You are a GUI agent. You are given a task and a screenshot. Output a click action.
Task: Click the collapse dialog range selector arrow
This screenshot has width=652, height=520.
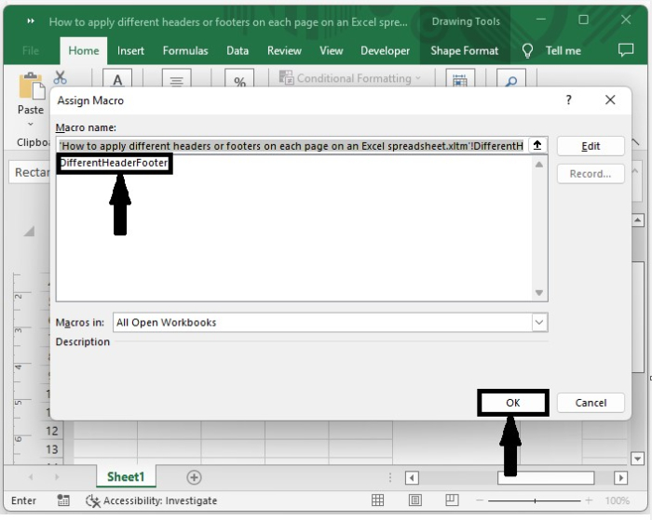[x=537, y=145]
